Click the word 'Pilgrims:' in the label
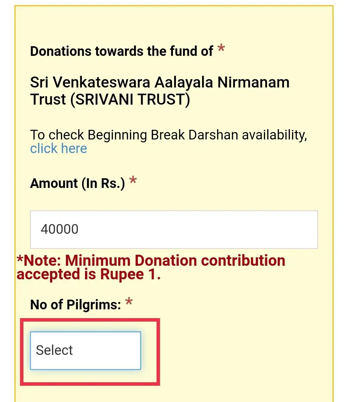The image size is (348, 402). point(94,304)
